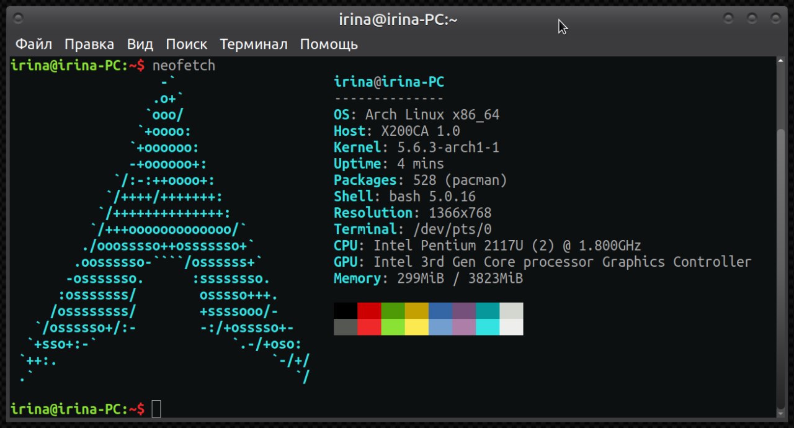This screenshot has height=428, width=794.
Task: Click the typed neofetch command
Action: [184, 65]
